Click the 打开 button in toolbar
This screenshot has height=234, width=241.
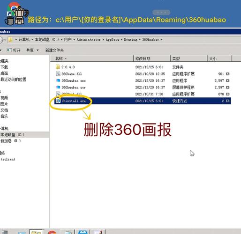pyautogui.click(x=14, y=50)
